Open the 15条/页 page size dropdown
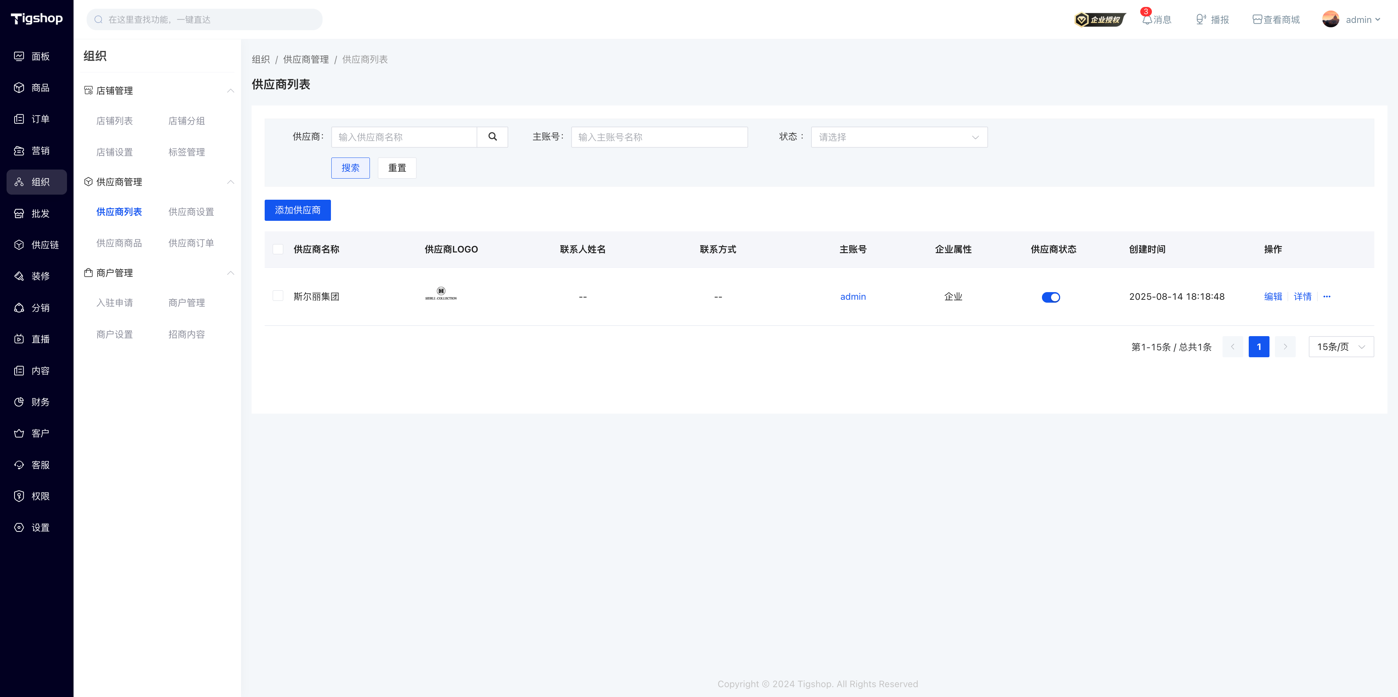The height and width of the screenshot is (697, 1398). tap(1341, 347)
